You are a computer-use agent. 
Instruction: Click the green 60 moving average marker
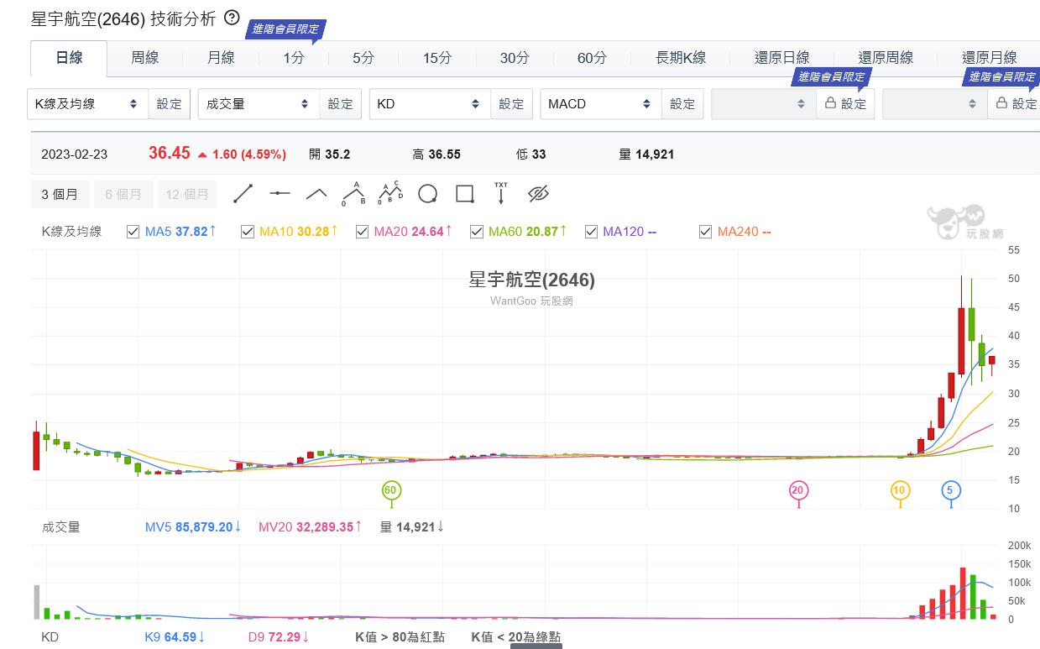(x=389, y=489)
